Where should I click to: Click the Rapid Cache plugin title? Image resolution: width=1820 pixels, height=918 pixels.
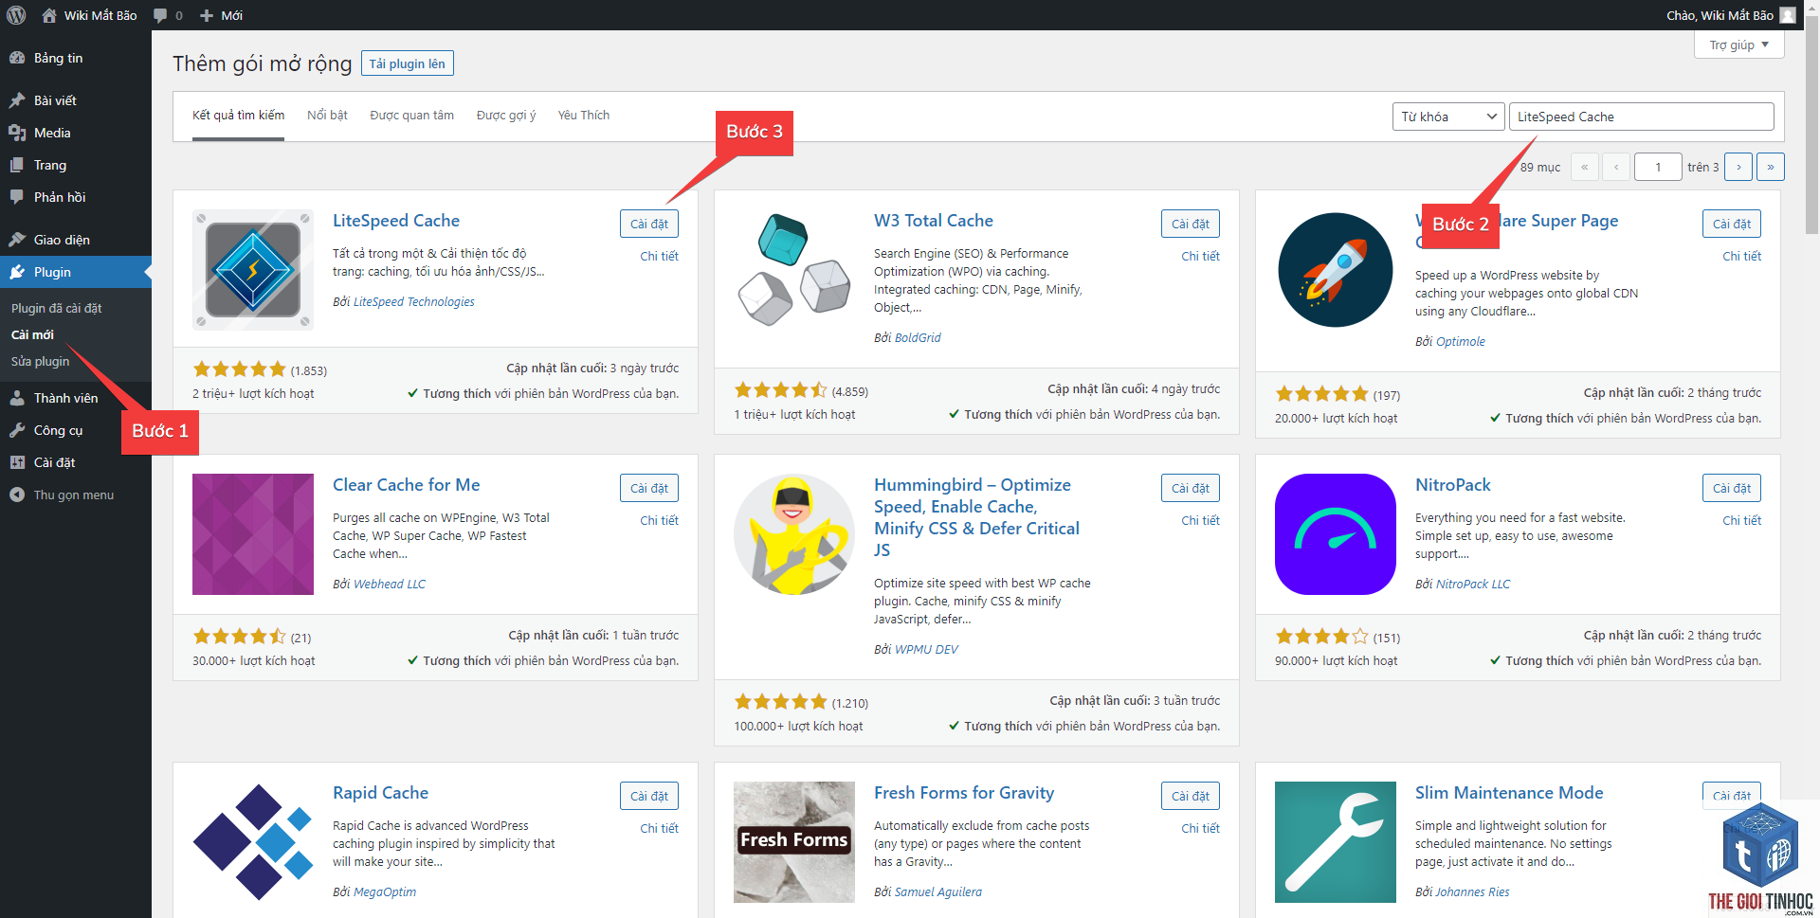tap(380, 792)
